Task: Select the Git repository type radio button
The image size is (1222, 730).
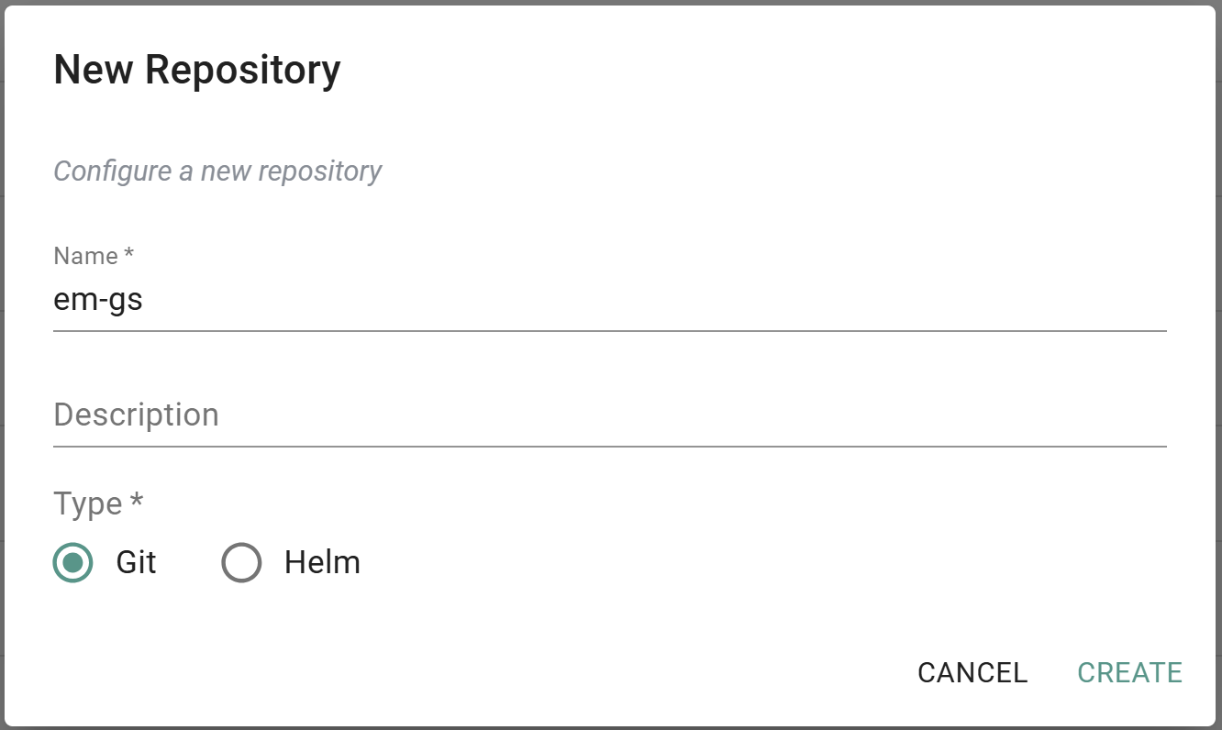Action: coord(72,562)
